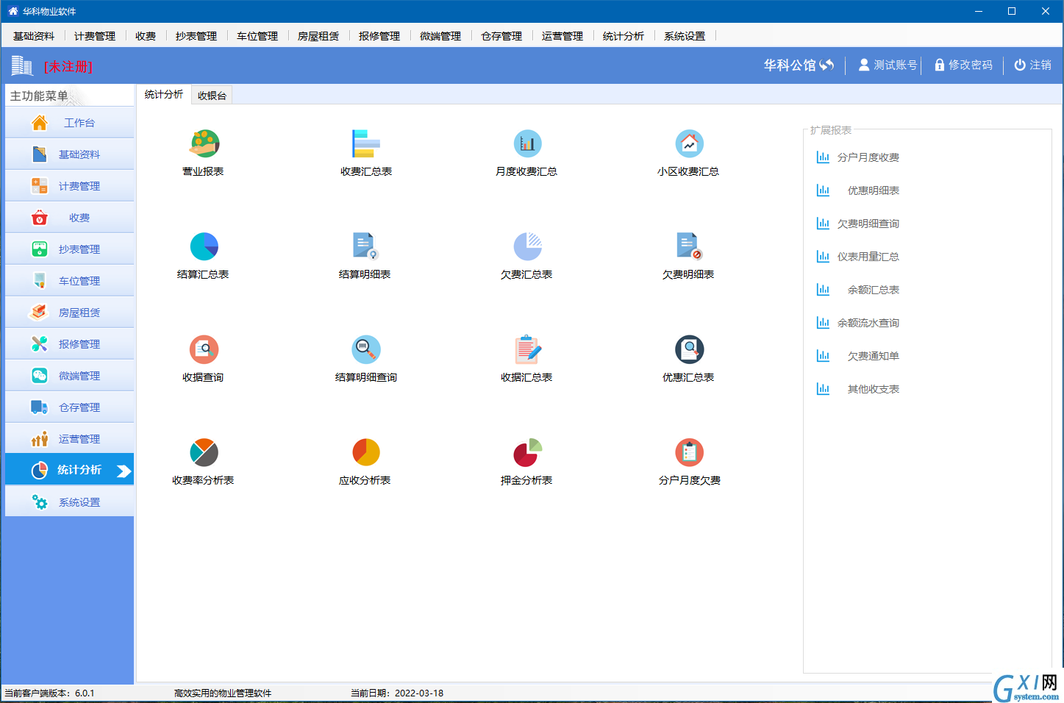Select the 统计分析 tab

click(164, 95)
